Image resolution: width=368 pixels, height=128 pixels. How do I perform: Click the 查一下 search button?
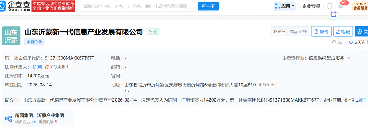click(x=208, y=6)
